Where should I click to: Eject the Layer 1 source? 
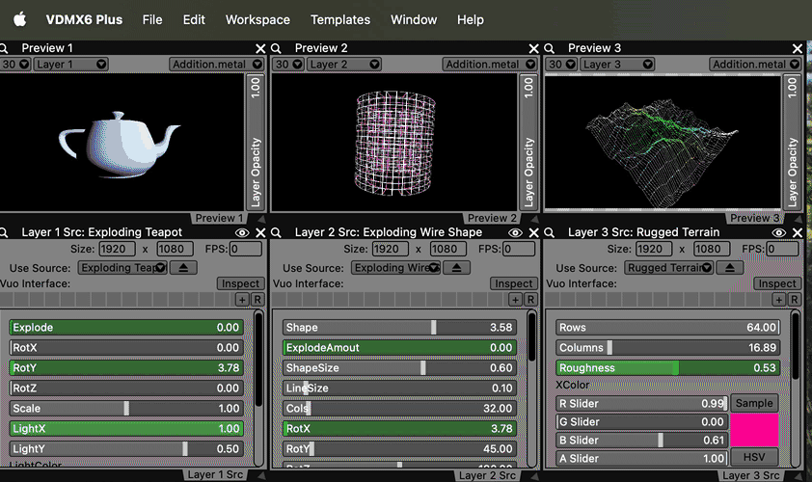[184, 267]
